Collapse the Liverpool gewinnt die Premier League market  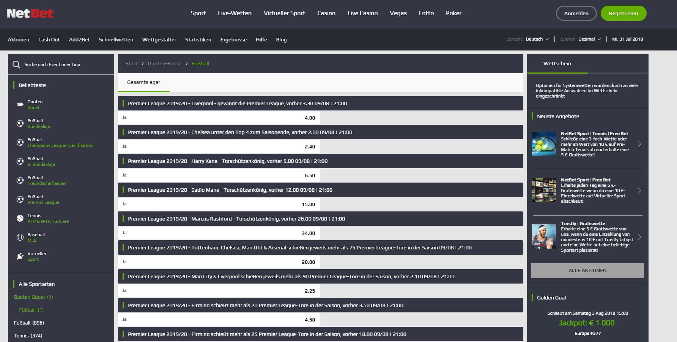tap(320, 103)
